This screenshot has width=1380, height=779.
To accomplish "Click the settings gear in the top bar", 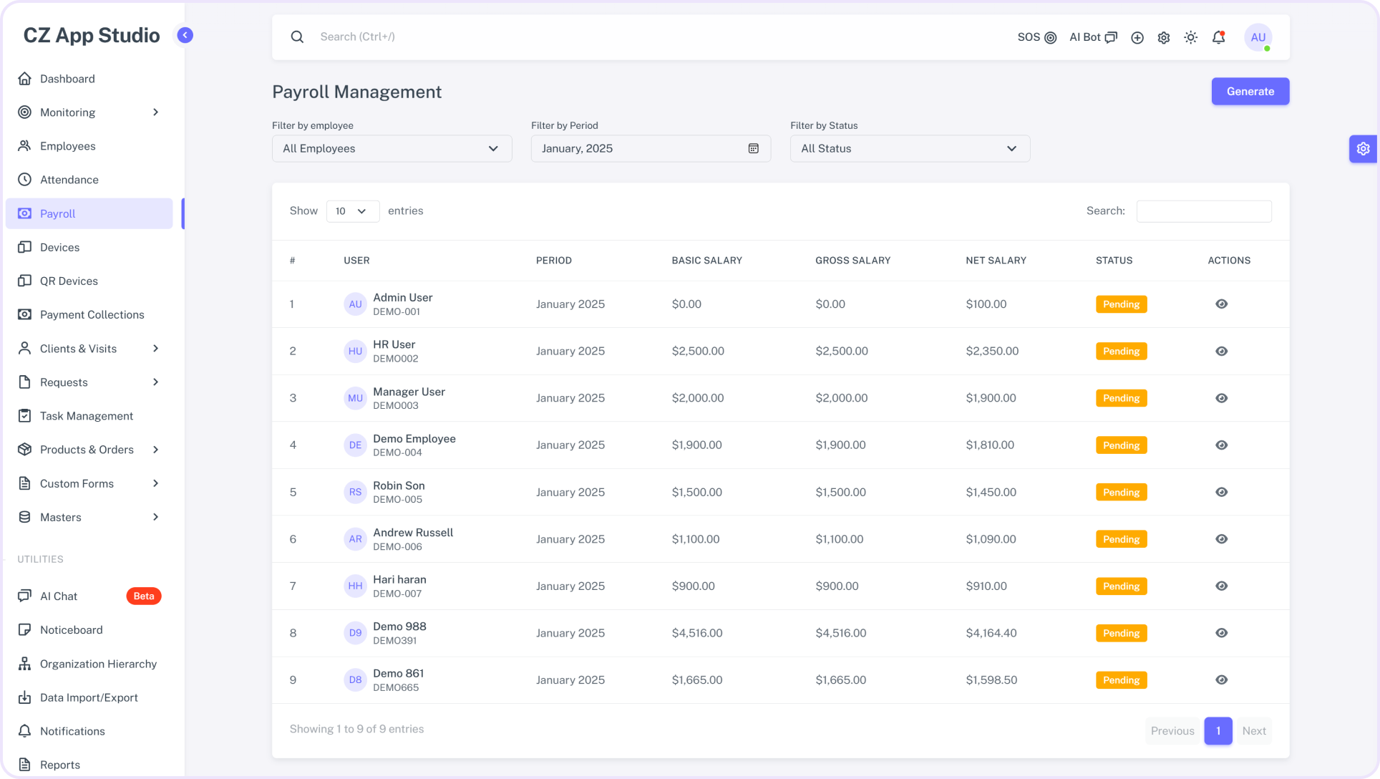I will tap(1163, 37).
